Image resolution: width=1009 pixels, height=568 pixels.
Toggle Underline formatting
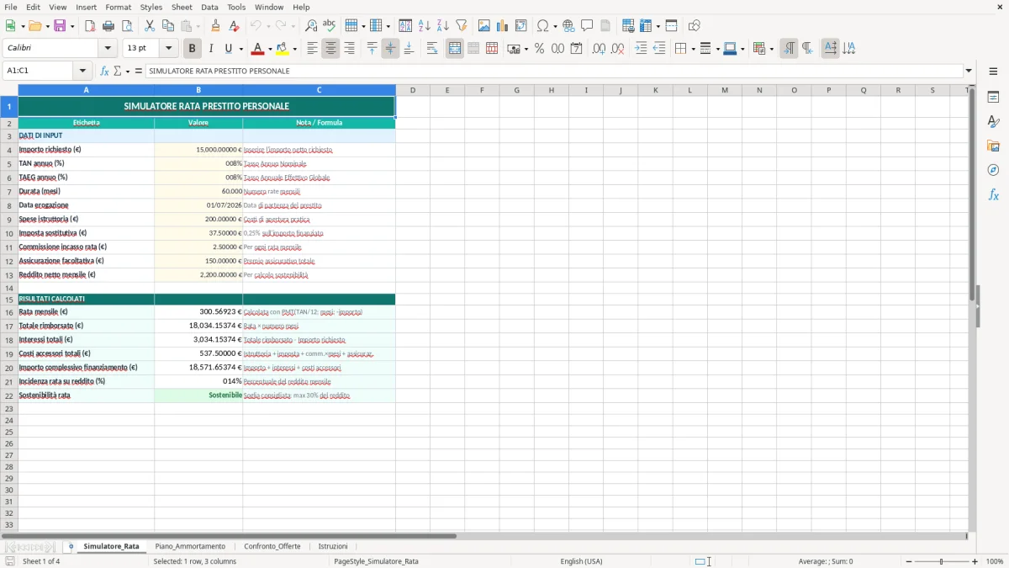[228, 49]
